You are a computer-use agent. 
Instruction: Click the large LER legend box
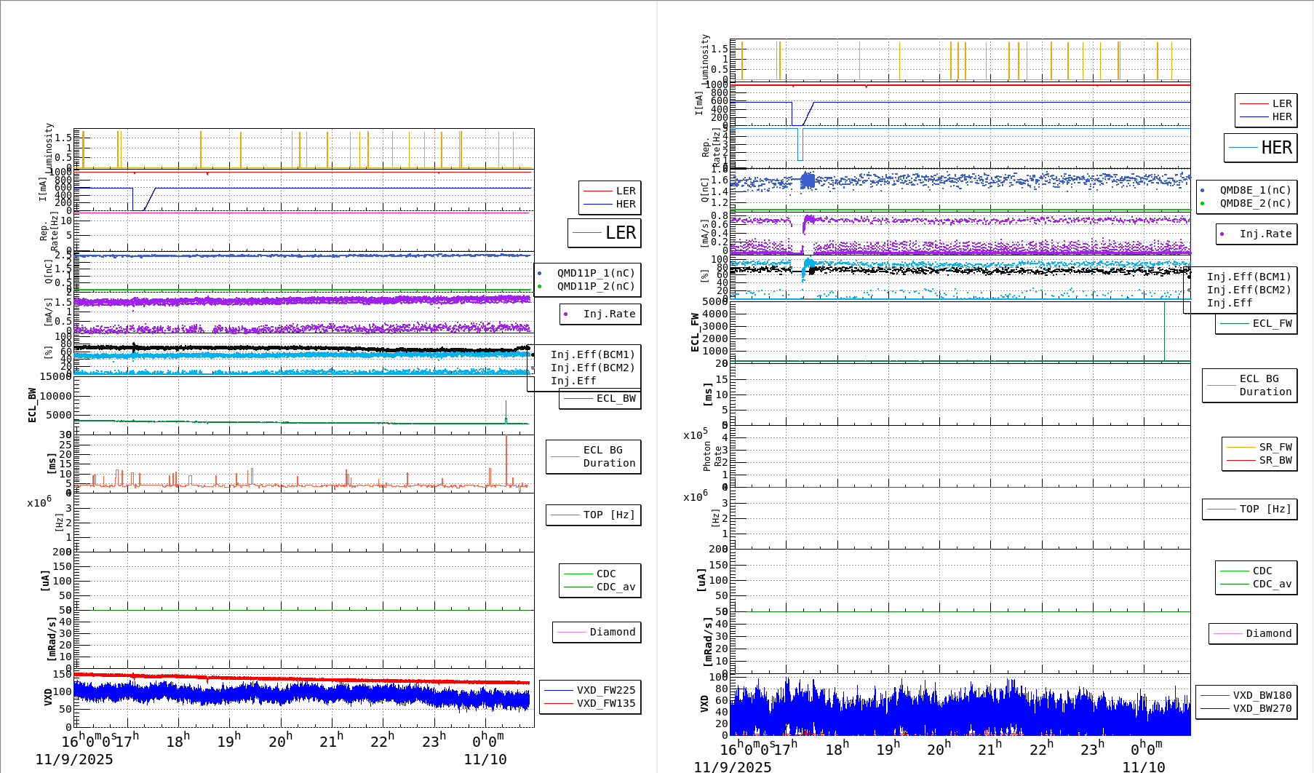[604, 233]
